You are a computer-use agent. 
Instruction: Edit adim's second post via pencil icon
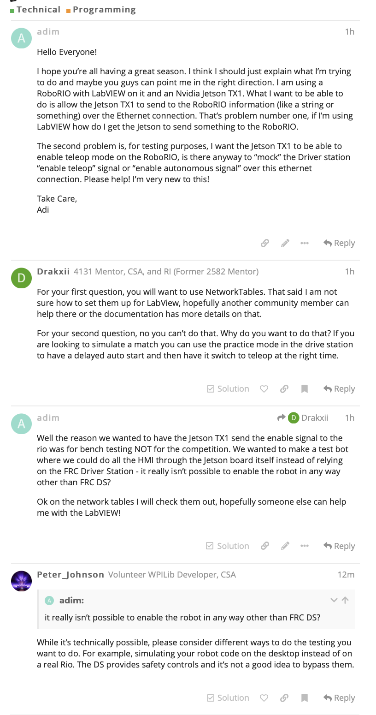285,546
